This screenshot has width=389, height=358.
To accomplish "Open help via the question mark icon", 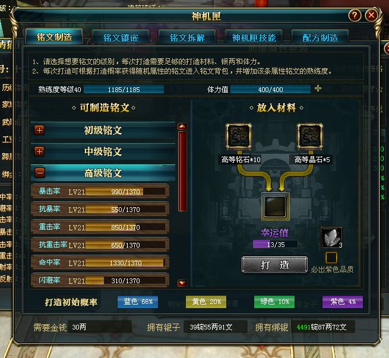I will (355, 15).
